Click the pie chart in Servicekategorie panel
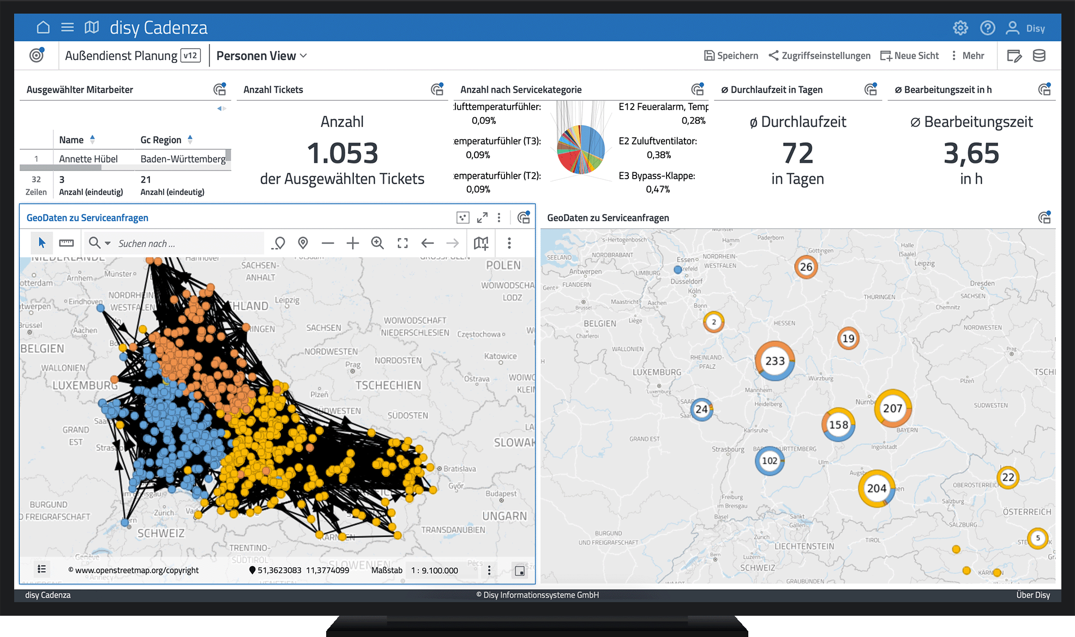This screenshot has height=637, width=1075. point(581,149)
